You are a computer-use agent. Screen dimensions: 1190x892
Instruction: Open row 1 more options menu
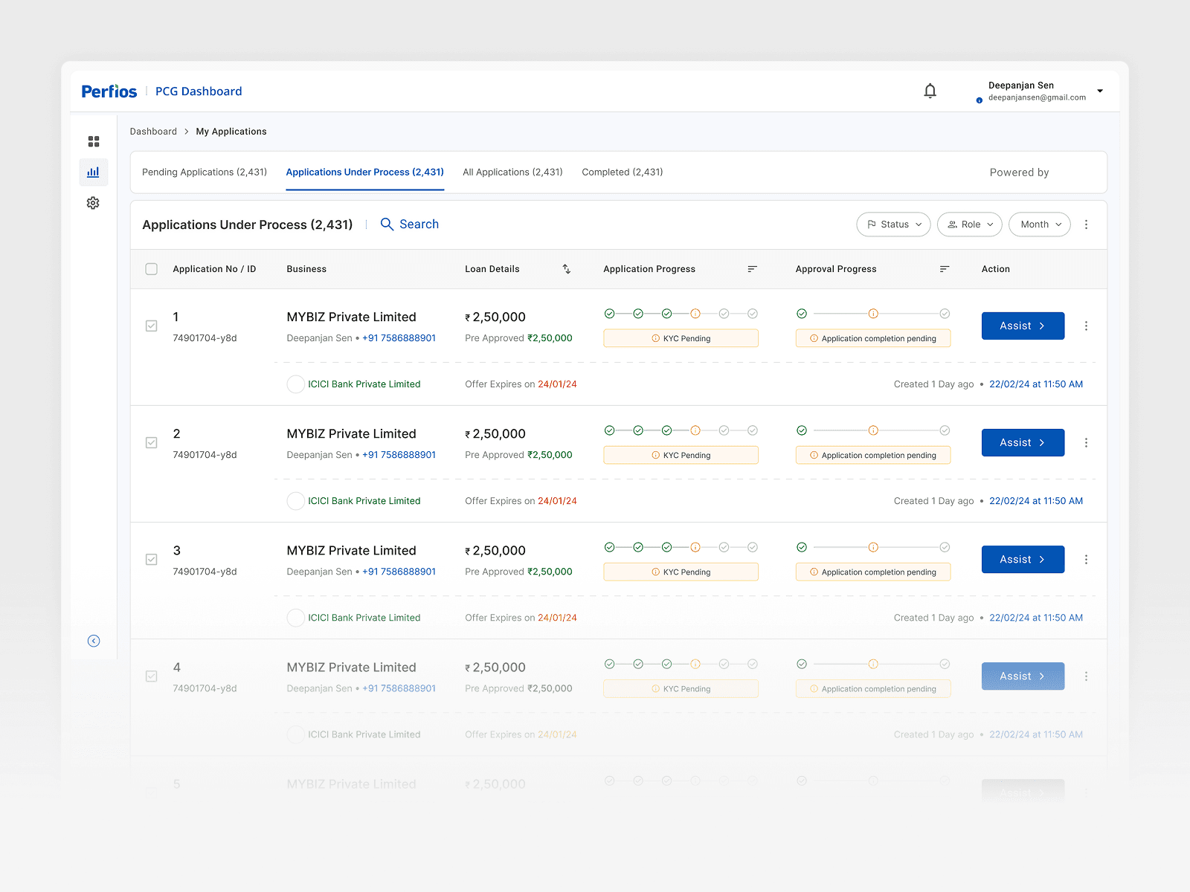(1086, 326)
